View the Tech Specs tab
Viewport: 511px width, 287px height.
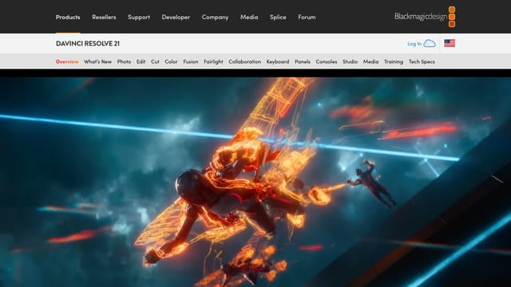[422, 61]
